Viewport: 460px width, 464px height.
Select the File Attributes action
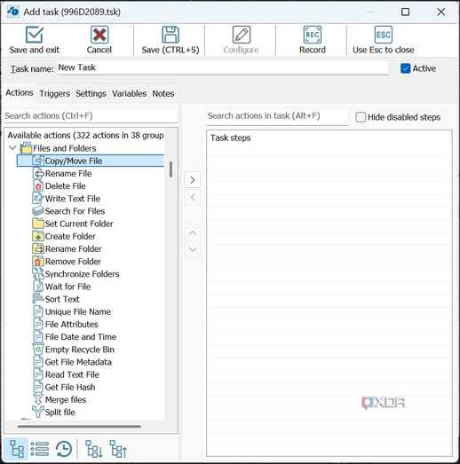click(71, 325)
